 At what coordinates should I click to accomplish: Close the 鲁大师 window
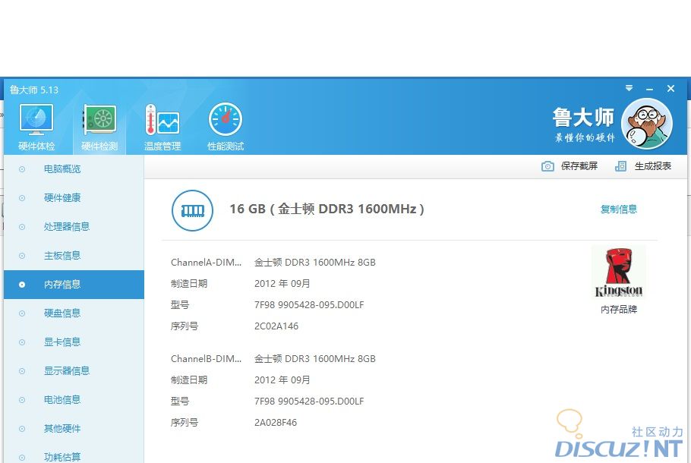point(670,89)
